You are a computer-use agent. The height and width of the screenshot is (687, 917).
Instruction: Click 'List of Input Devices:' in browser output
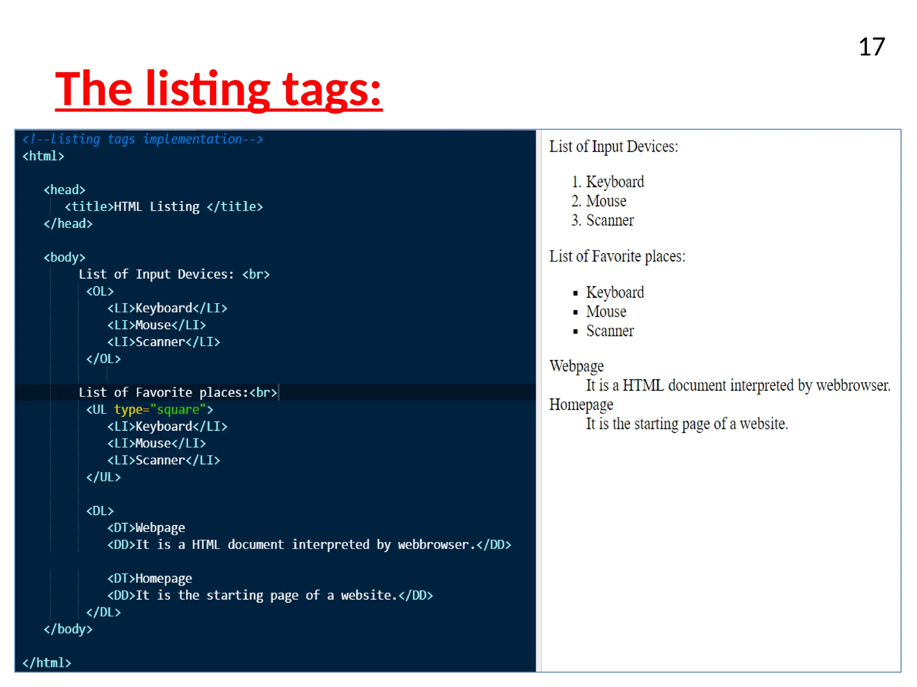tap(613, 147)
